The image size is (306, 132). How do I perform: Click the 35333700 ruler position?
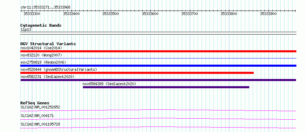(189, 14)
